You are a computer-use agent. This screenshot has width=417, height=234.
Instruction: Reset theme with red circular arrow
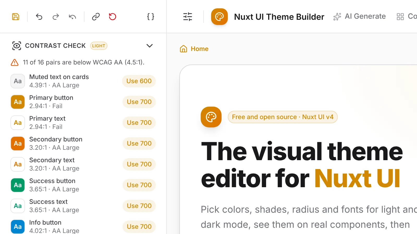coord(113,17)
